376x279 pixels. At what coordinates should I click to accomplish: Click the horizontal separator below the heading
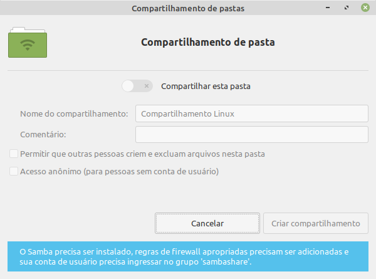188,70
